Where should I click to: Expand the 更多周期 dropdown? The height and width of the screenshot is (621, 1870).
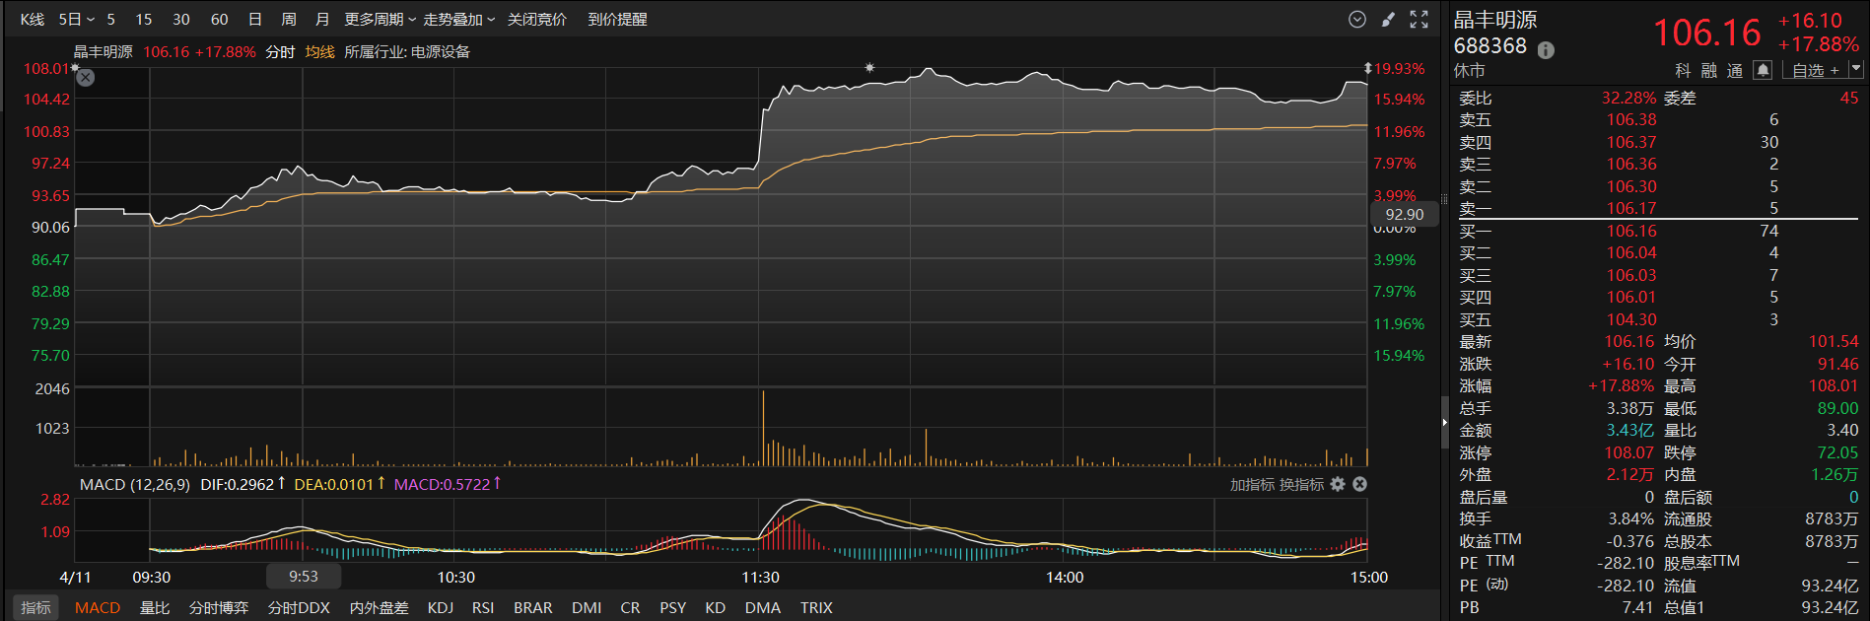click(380, 20)
